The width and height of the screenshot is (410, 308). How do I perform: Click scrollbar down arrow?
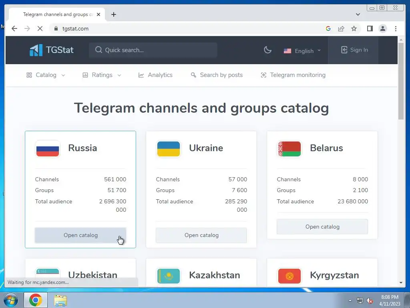401,283
